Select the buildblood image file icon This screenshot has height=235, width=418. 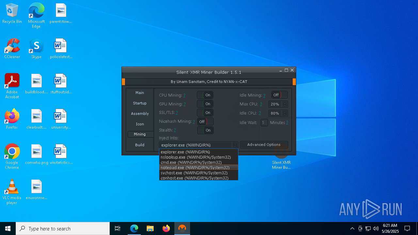pyautogui.click(x=37, y=84)
